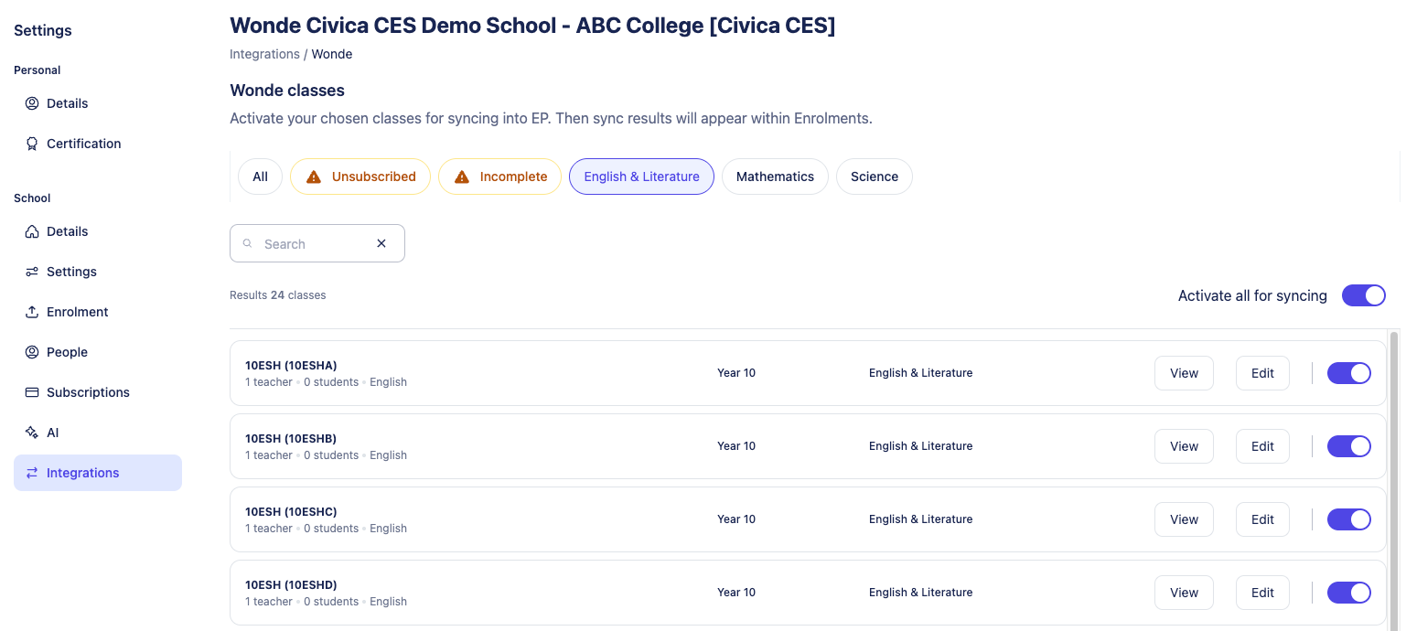Viewport: 1406px width, 631px height.
Task: Go back via Integrations breadcrumb link
Action: coord(264,54)
